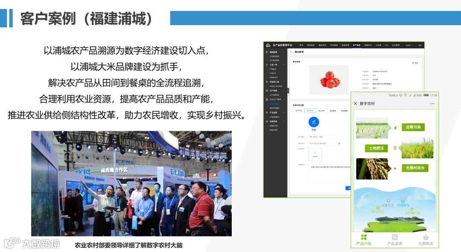This screenshot has width=461, height=252.
Task: Open the 后台管理 top navigation tab
Action: [396, 45]
